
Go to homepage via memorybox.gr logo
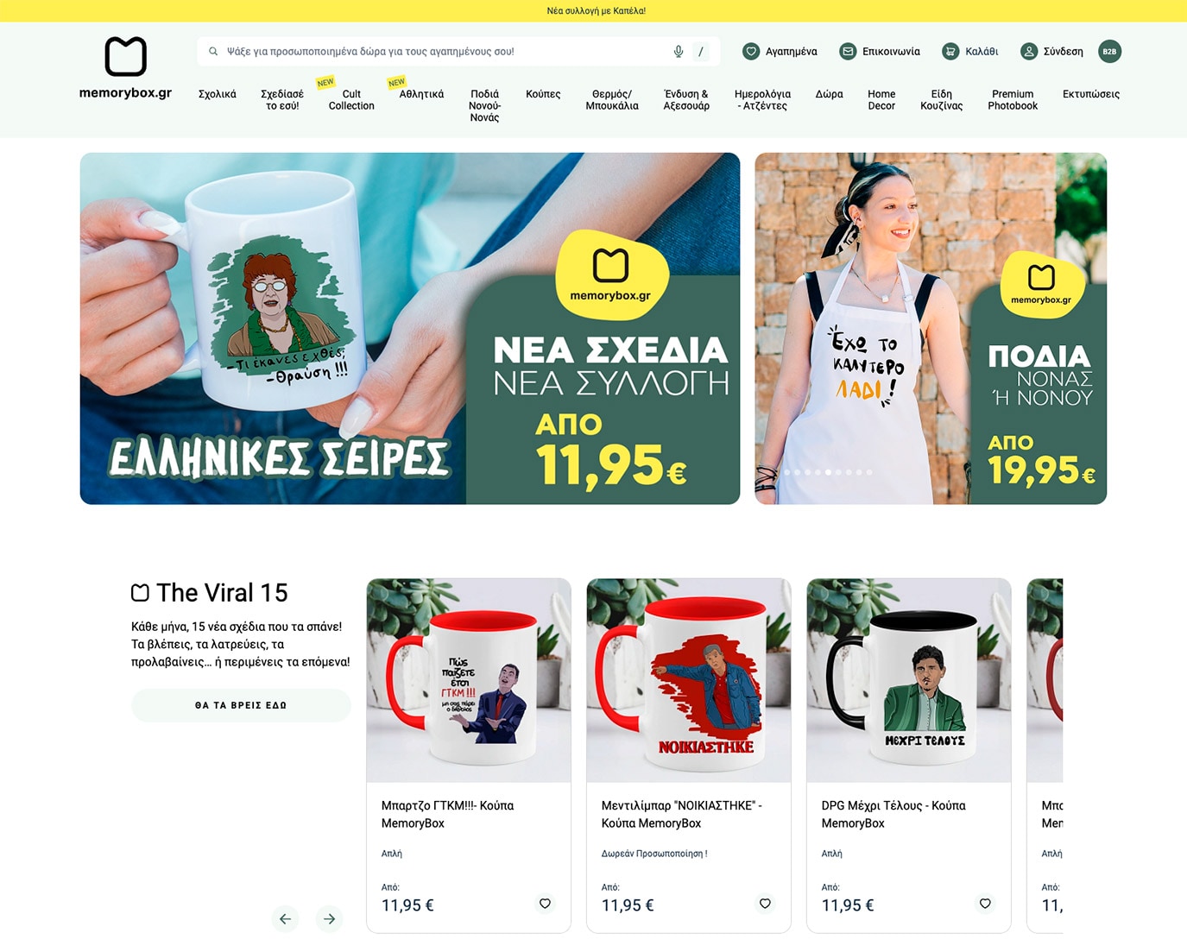pos(126,68)
